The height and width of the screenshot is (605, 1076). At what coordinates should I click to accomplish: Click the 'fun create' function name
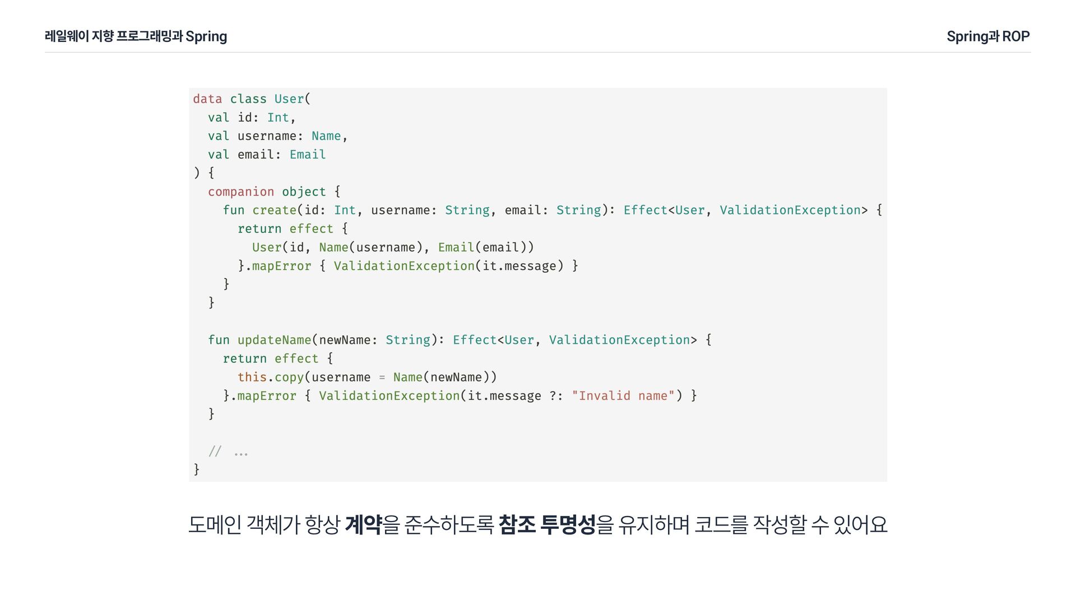pyautogui.click(x=259, y=210)
